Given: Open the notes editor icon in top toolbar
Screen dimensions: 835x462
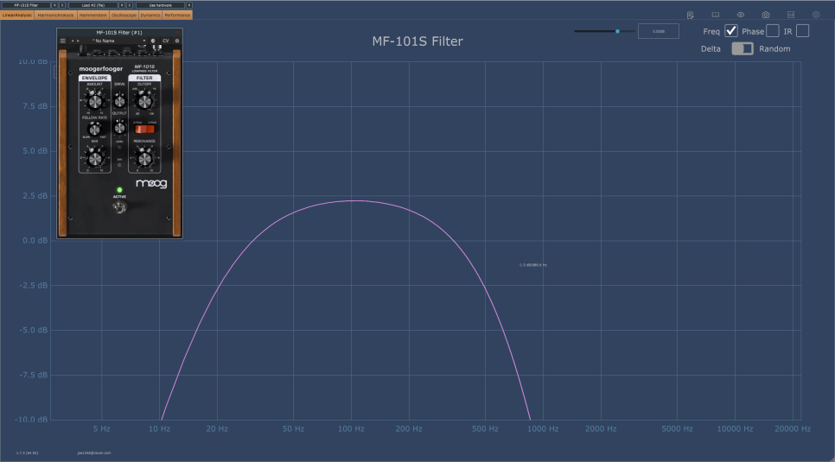Looking at the screenshot, I should click(690, 15).
